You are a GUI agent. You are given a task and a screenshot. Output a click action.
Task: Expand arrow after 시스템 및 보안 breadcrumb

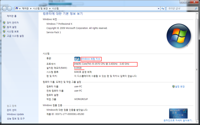pos(50,9)
